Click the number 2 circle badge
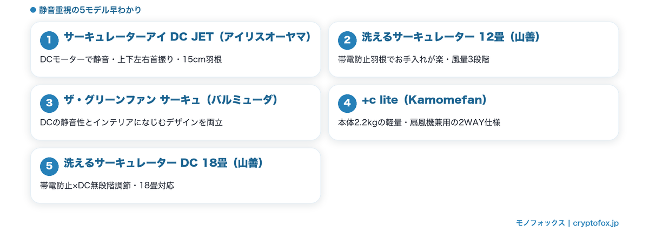This screenshot has height=239, width=649. (x=347, y=39)
